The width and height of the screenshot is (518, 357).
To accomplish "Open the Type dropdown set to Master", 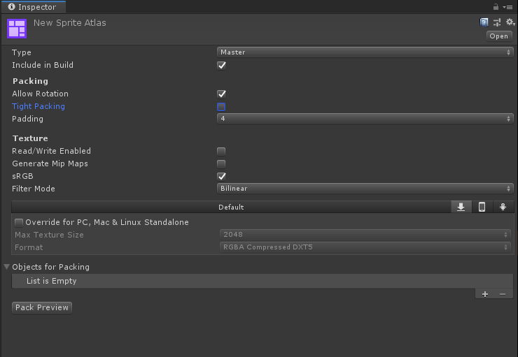I will [365, 52].
